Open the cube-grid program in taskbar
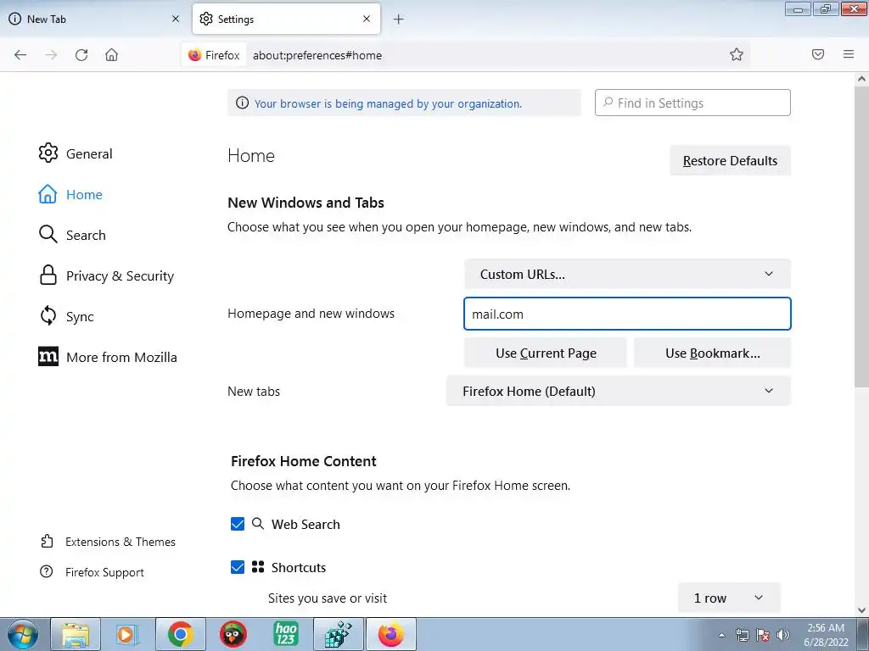Viewport: 869px width, 651px height. point(338,634)
